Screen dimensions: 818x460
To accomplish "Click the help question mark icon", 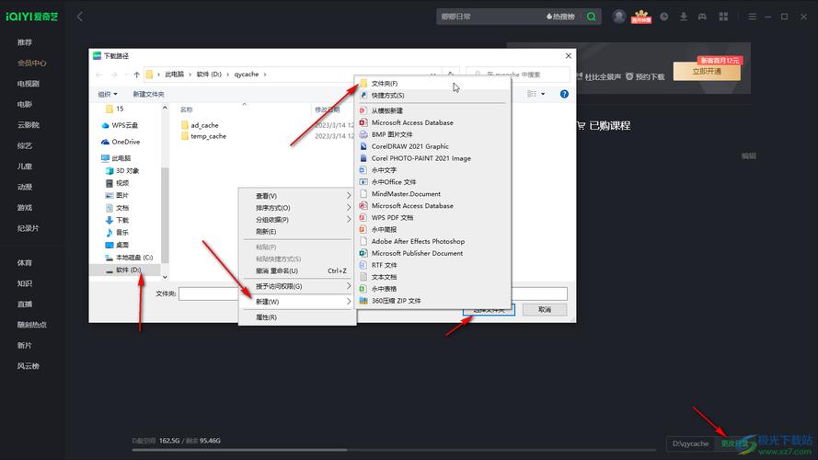I will [564, 94].
